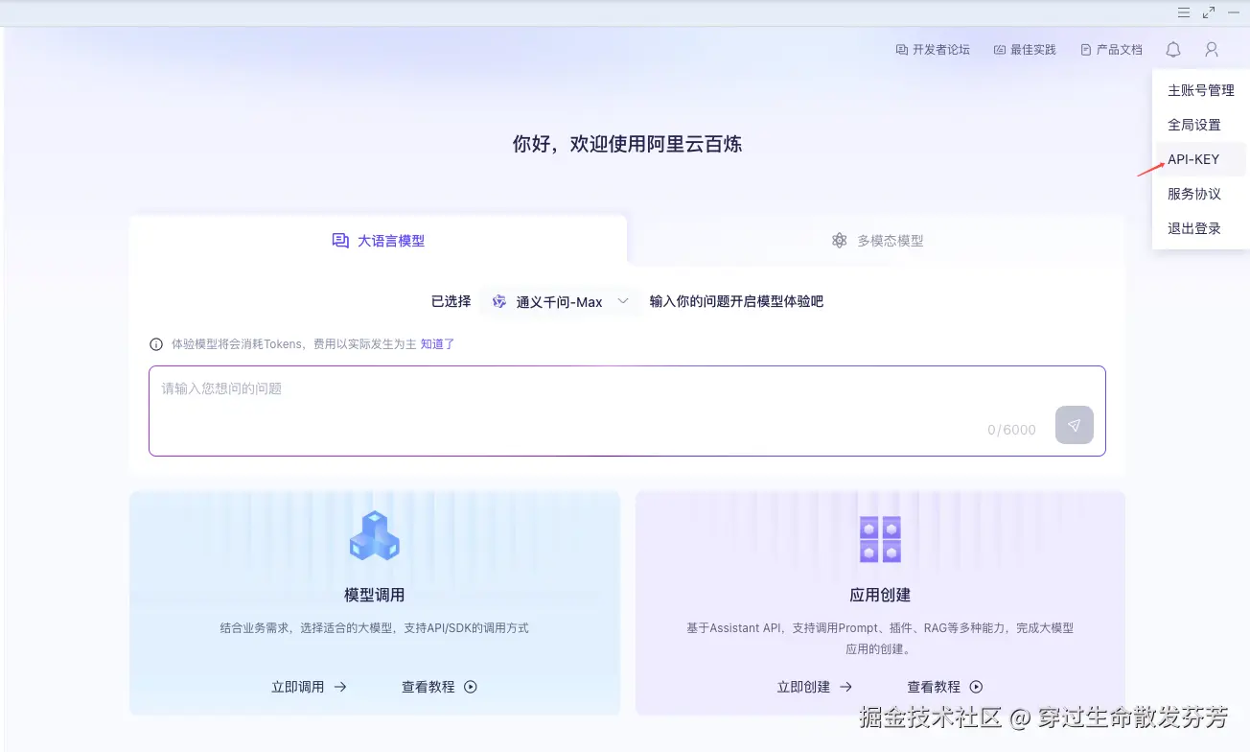Screen dimensions: 1250x752
Task: Click the 输入你的问题开启模型体验吧 text
Action: (736, 301)
